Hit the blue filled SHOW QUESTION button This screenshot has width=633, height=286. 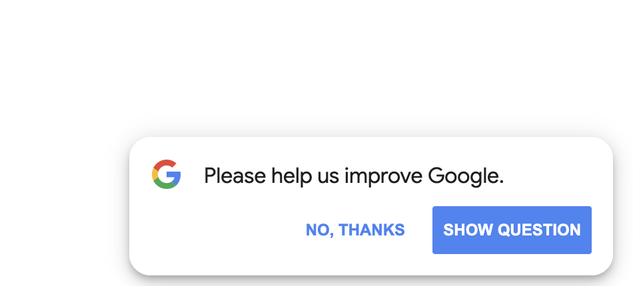tap(512, 230)
